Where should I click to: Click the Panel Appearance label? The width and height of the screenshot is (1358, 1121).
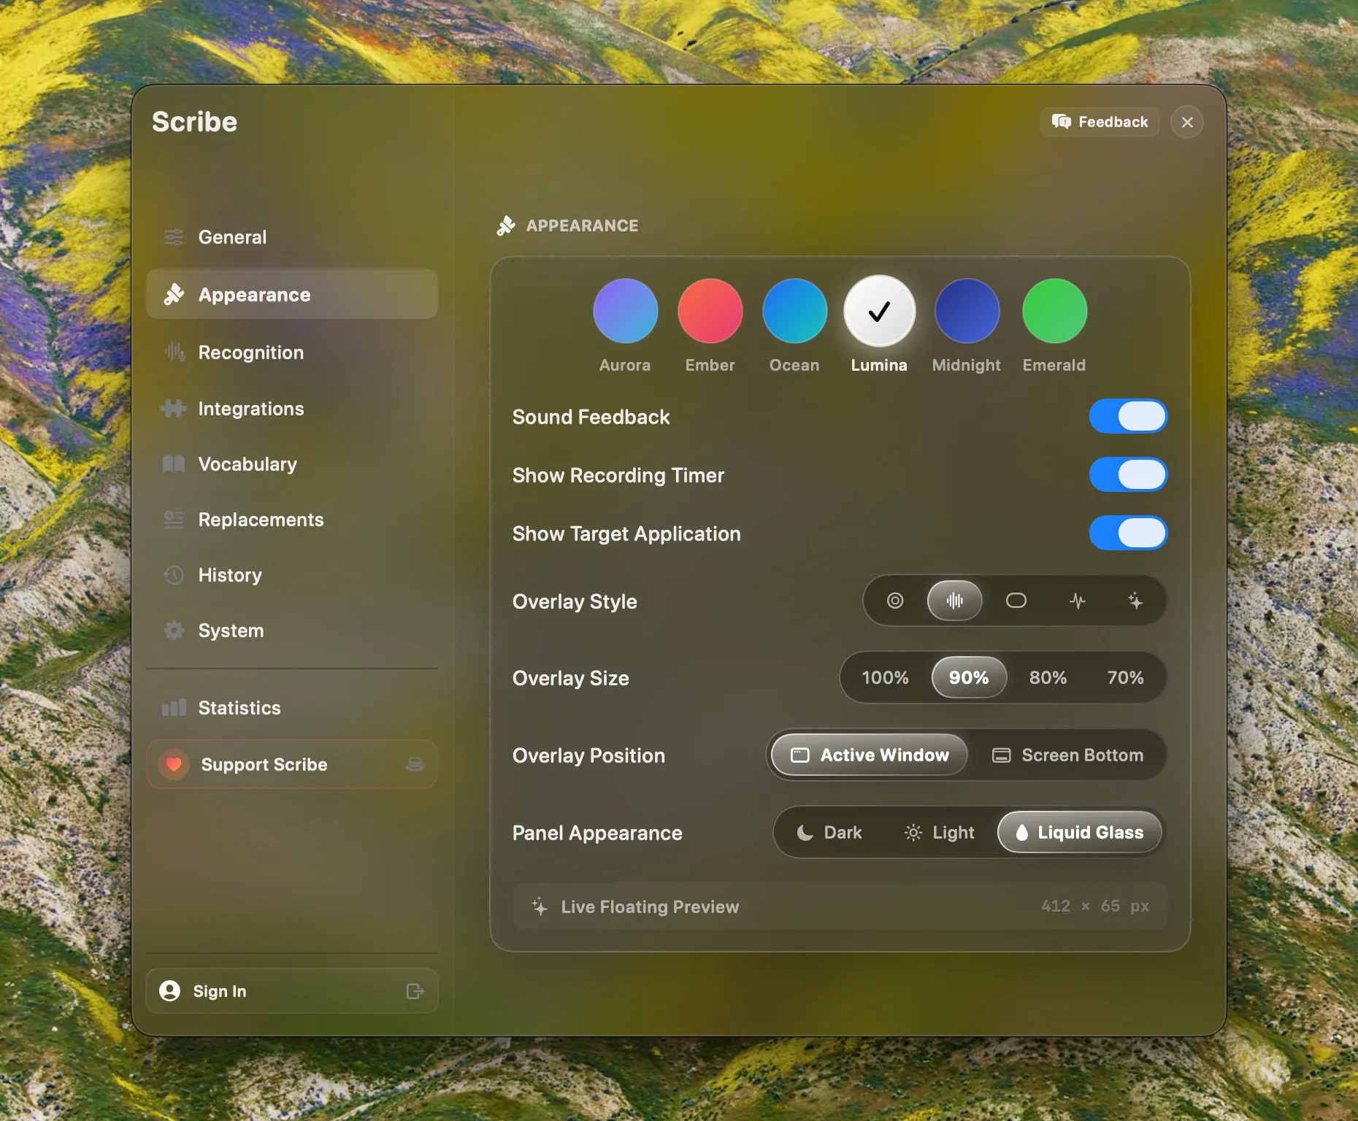pyautogui.click(x=597, y=833)
